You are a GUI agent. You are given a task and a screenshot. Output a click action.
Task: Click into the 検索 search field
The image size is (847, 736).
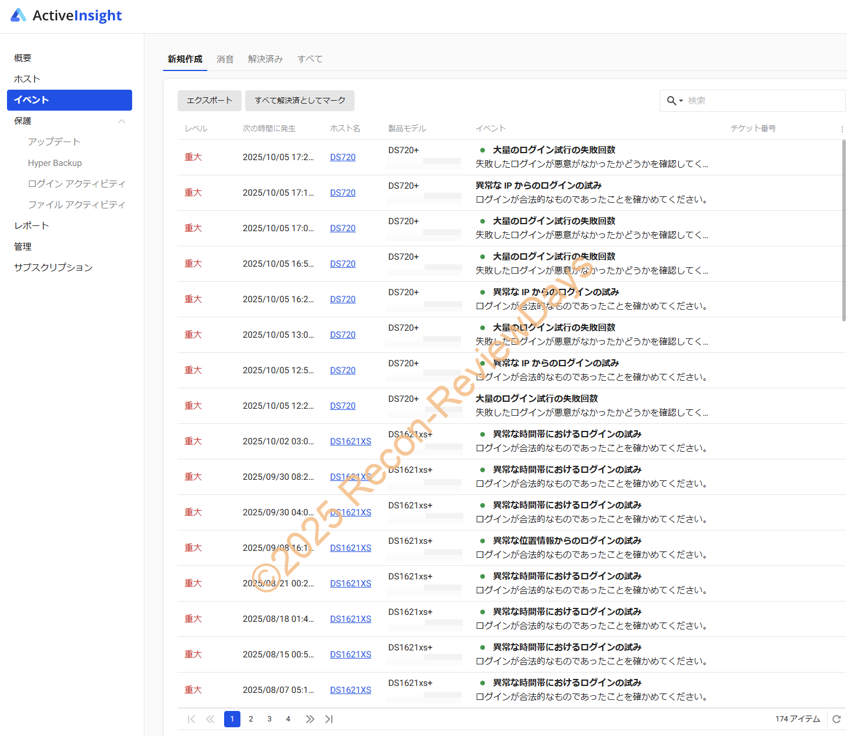[763, 101]
